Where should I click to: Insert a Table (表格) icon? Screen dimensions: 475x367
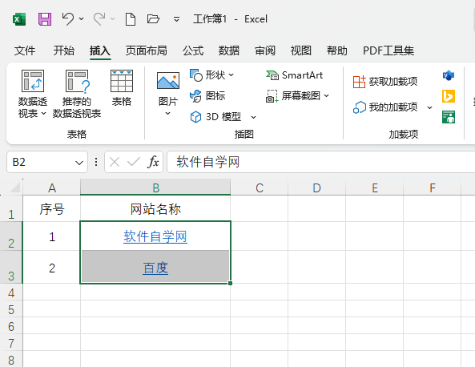tap(122, 88)
